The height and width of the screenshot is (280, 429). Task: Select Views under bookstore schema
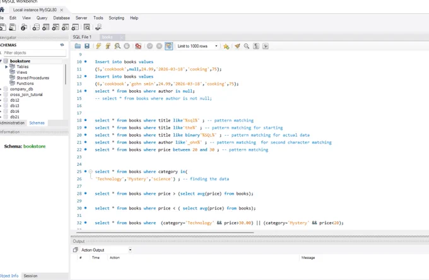(22, 72)
